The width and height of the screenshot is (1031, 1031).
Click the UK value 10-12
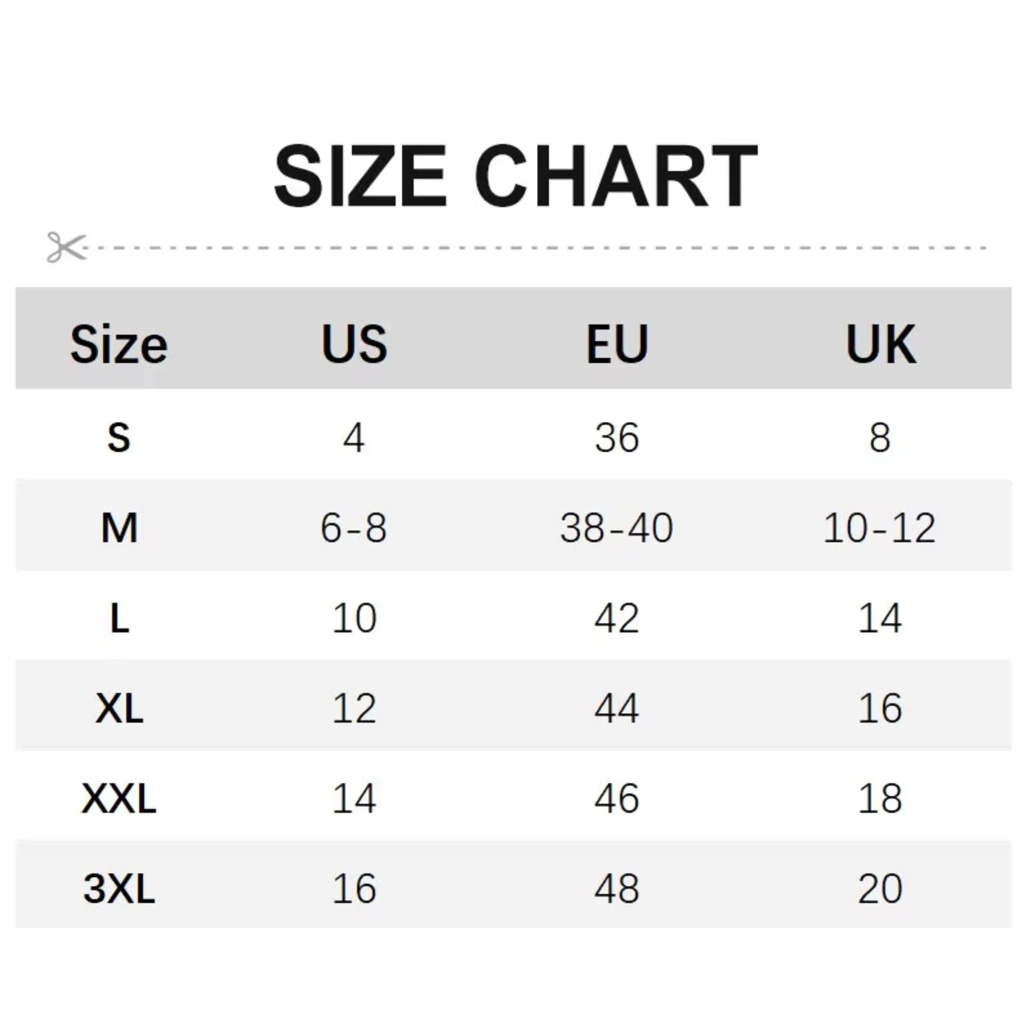click(x=879, y=528)
